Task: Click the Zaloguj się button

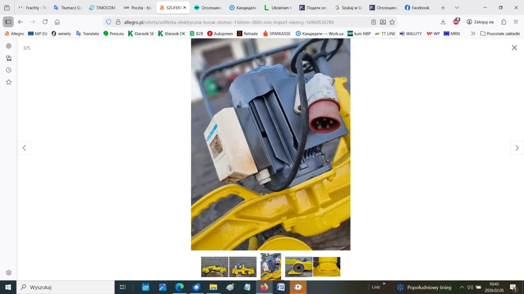Action: [480, 22]
